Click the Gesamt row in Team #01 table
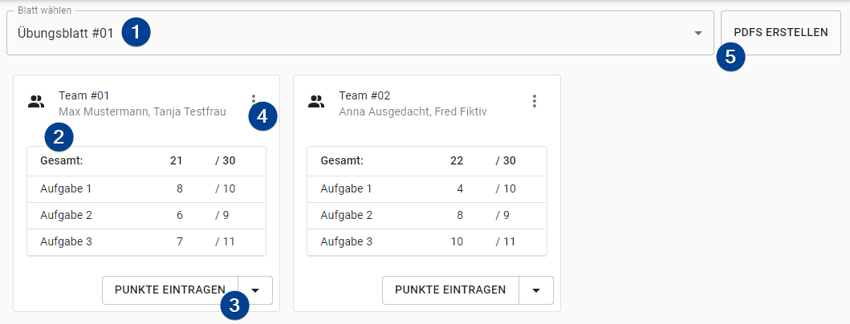The height and width of the screenshot is (324, 850). [146, 161]
